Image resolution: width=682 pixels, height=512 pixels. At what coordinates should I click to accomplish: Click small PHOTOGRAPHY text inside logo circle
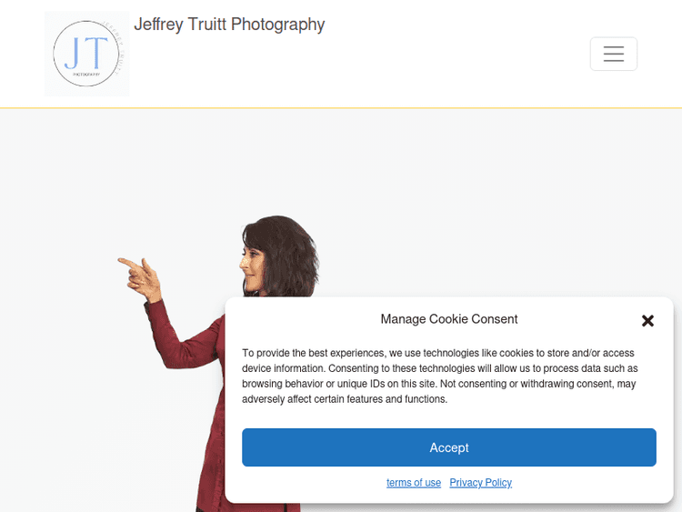(86, 75)
